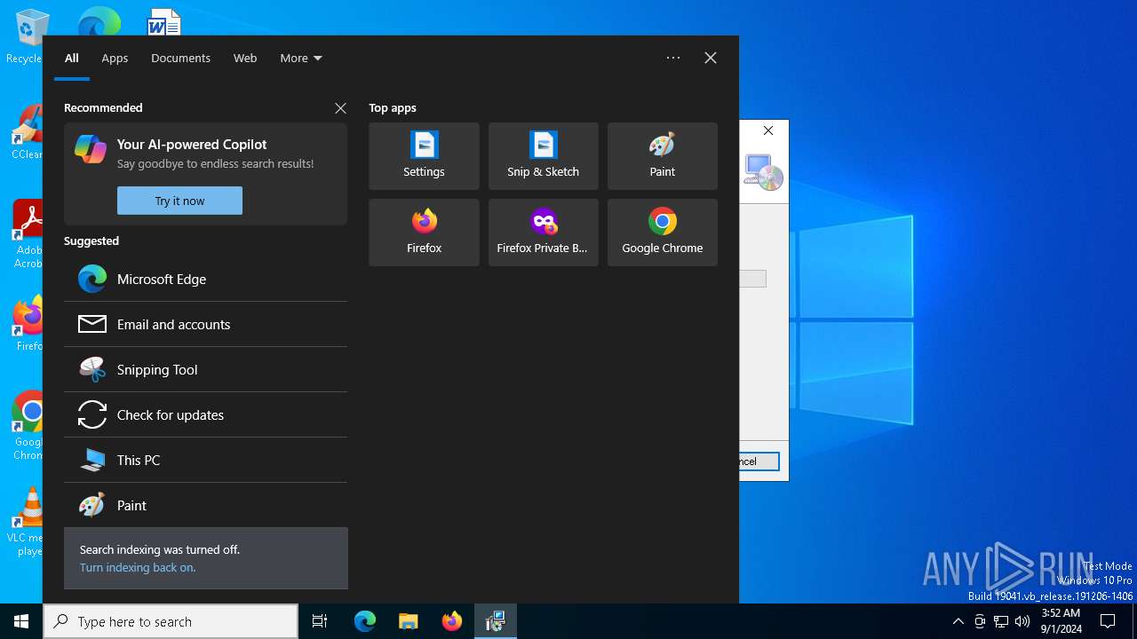This screenshot has width=1137, height=639.
Task: Open the Windows Start menu
Action: click(x=21, y=621)
